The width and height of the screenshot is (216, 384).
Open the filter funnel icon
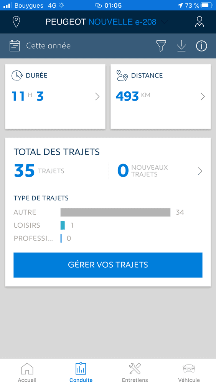click(161, 46)
